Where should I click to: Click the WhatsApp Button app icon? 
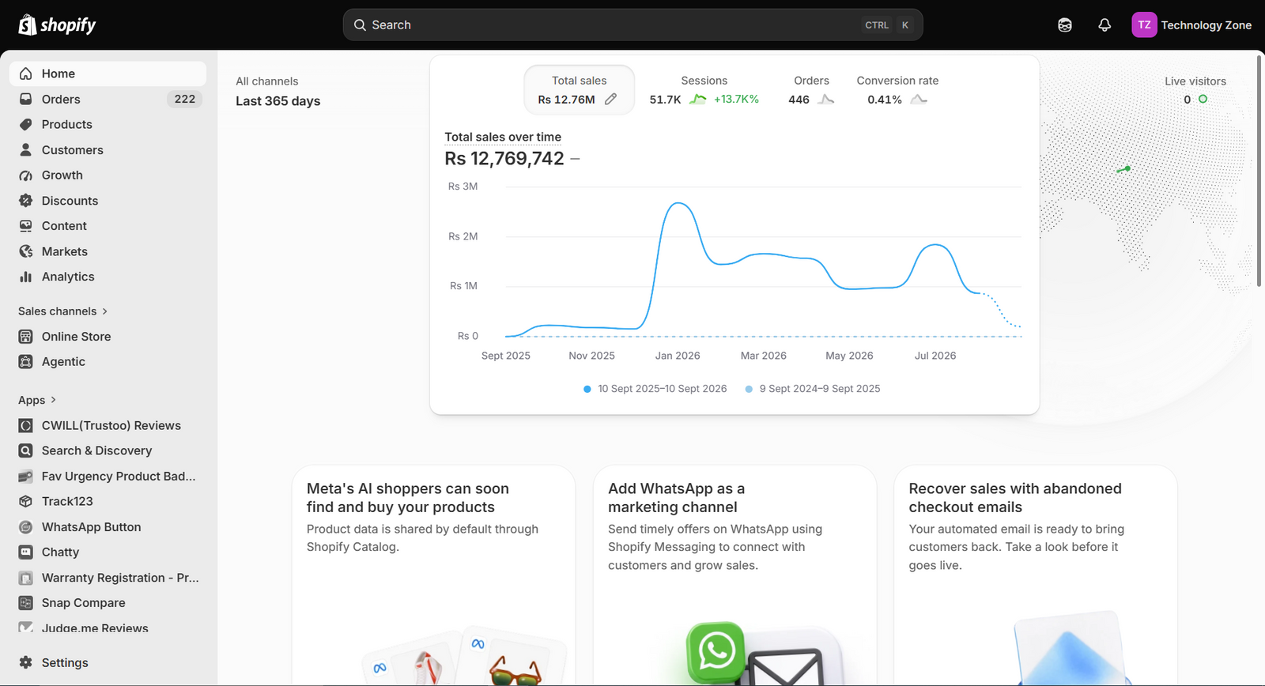coord(26,527)
